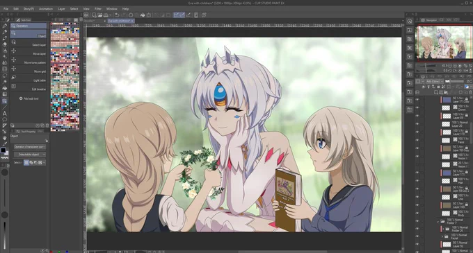This screenshot has width=473, height=253.
Task: Click the Quick Access magnifier icon in right dock
Action: click(x=409, y=21)
